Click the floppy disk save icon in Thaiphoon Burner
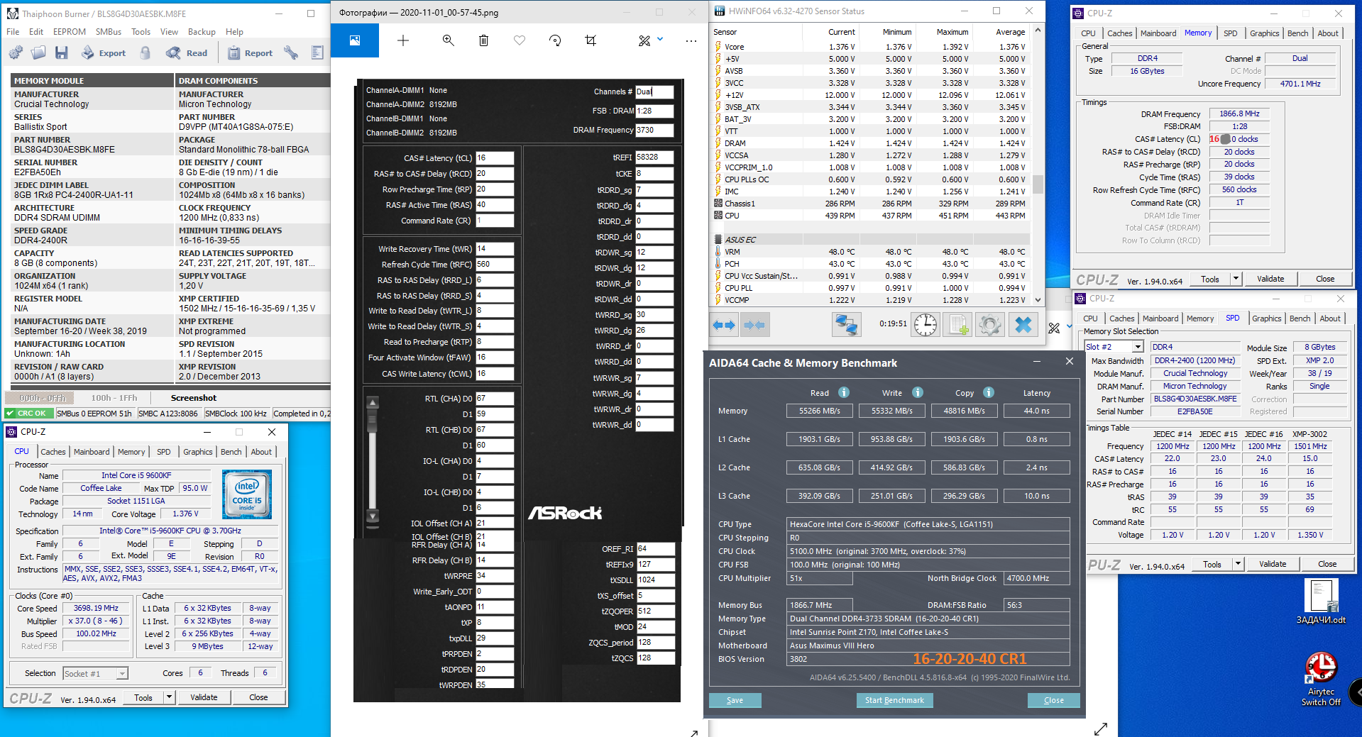Screen dimensions: 1362x737 pos(62,52)
